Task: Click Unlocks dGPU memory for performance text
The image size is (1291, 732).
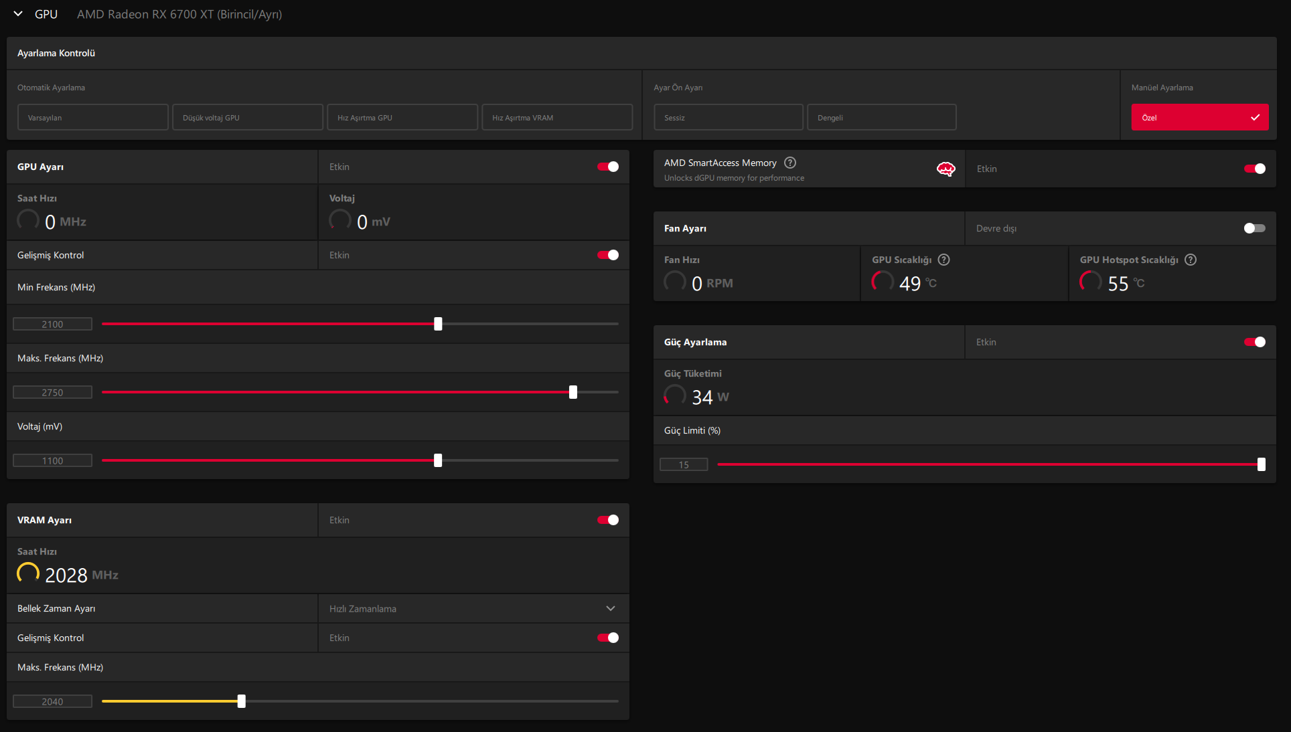Action: click(734, 178)
